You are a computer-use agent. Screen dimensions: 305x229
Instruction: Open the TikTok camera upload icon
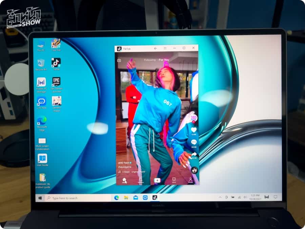pos(119,60)
